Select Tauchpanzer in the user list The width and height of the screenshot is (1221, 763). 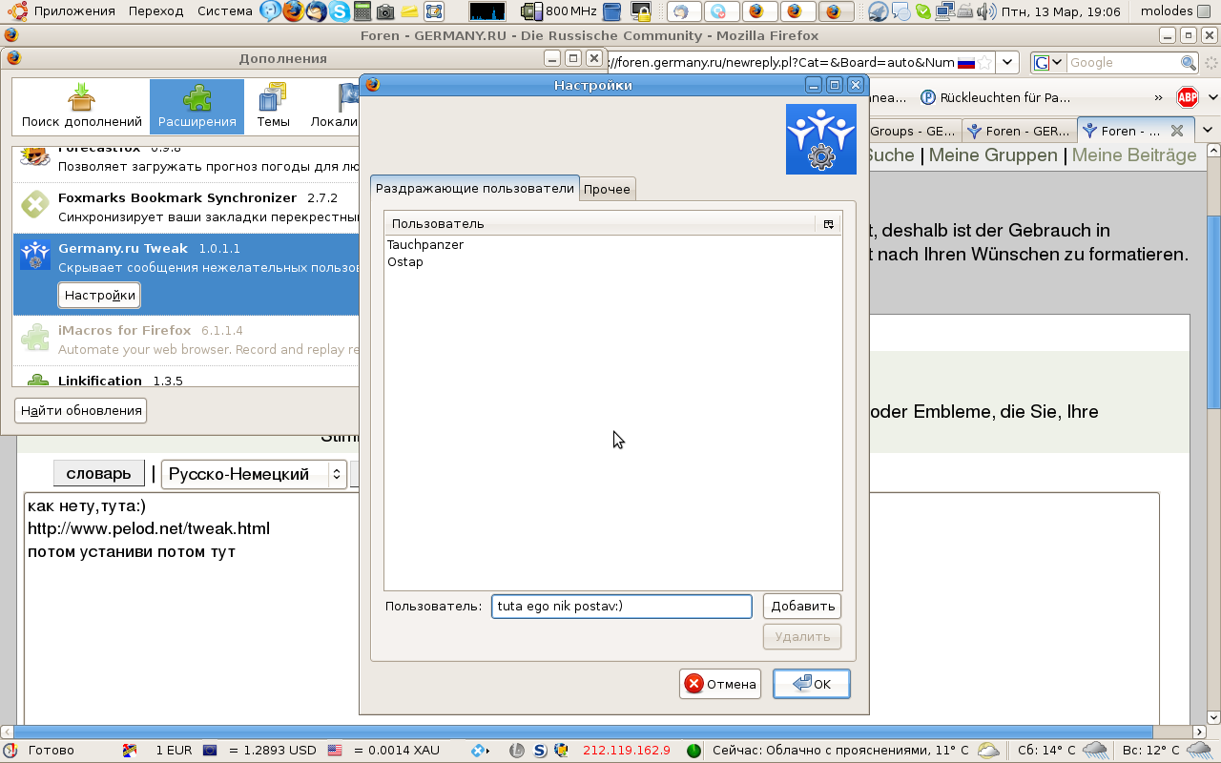[x=425, y=245]
